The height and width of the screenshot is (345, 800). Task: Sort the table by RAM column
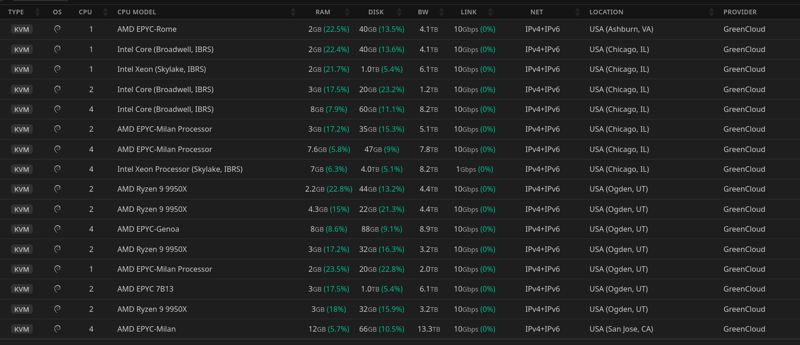click(x=347, y=12)
